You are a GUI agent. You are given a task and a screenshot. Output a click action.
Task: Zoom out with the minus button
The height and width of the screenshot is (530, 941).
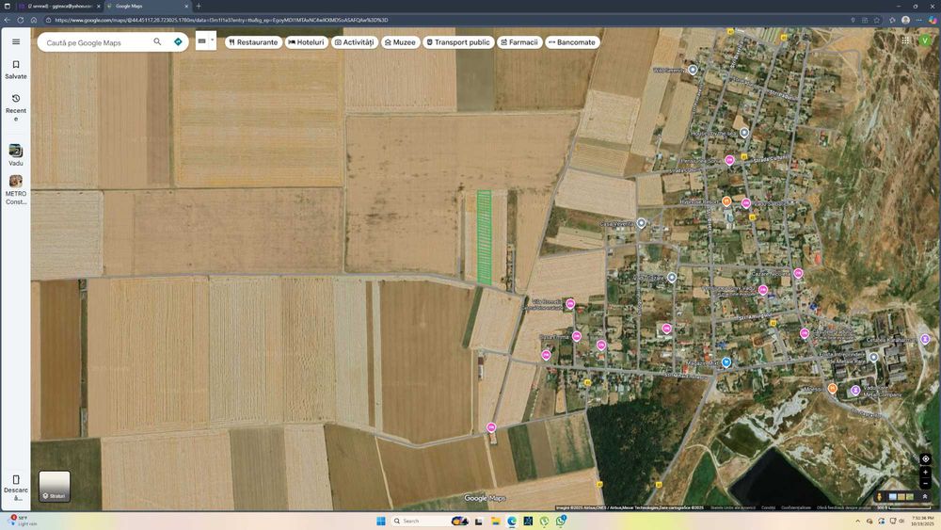click(x=925, y=483)
